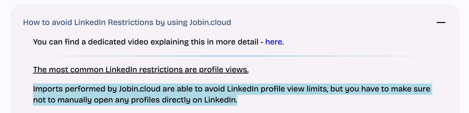The image size is (469, 113).
Task: Open the 'here' video link
Action: [273, 42]
